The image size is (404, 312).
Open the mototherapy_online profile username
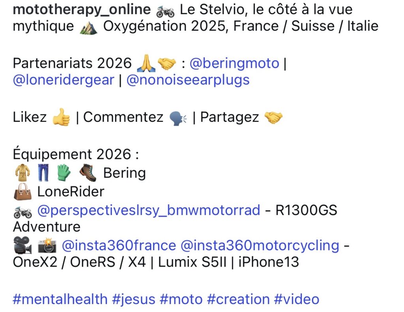click(x=82, y=10)
